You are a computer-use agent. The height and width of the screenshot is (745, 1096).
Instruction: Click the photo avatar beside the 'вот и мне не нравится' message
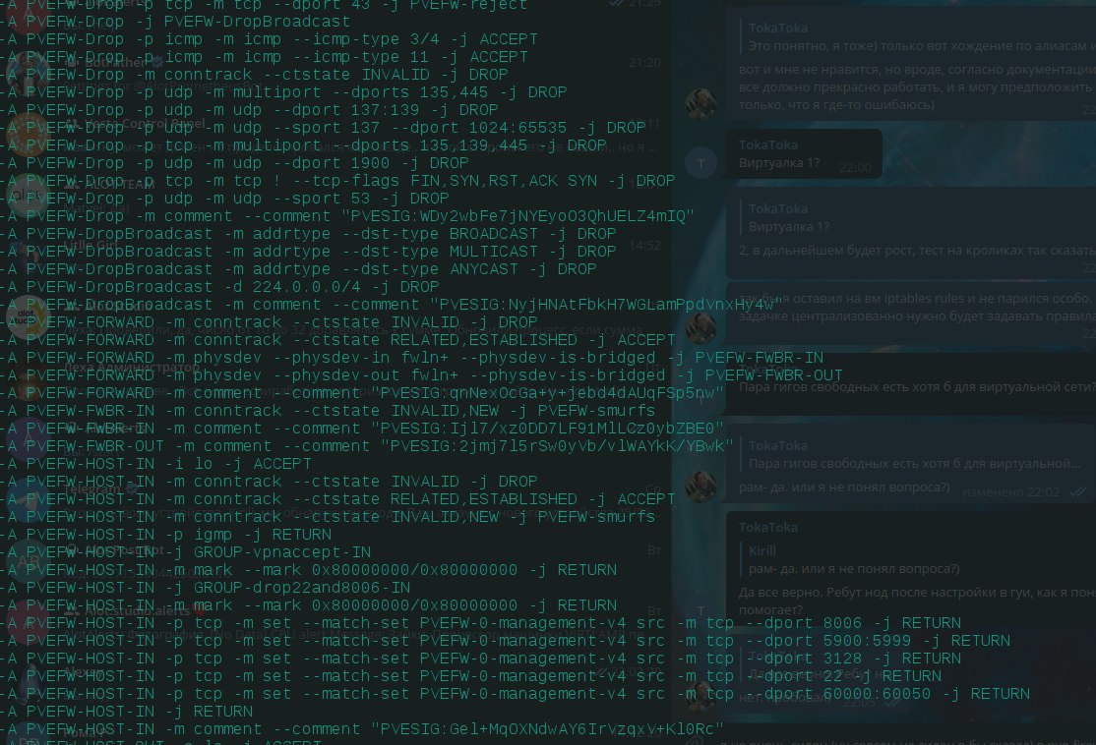tap(701, 104)
